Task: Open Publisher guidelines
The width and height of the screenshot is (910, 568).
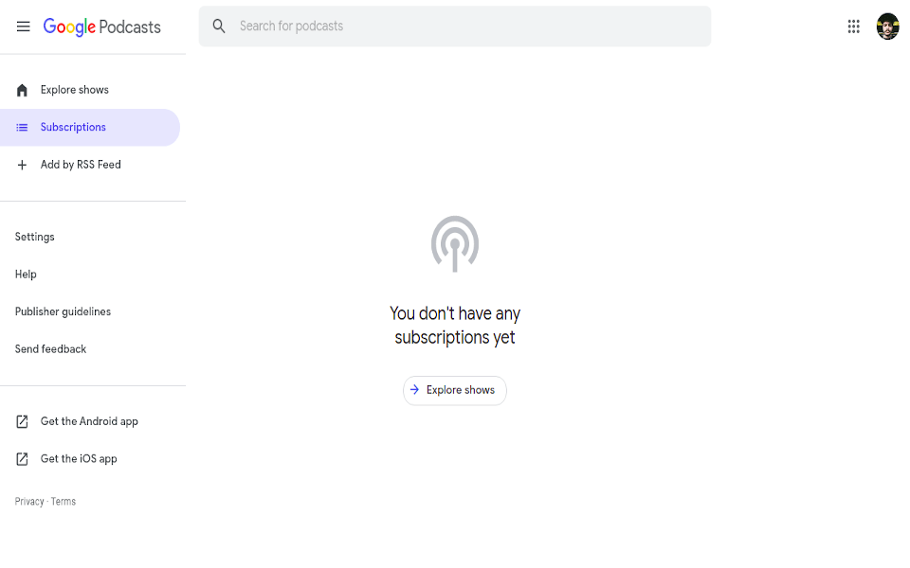Action: point(63,311)
